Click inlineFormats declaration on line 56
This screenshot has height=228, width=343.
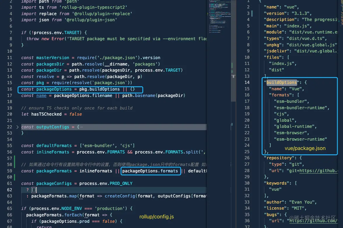pos(53,152)
